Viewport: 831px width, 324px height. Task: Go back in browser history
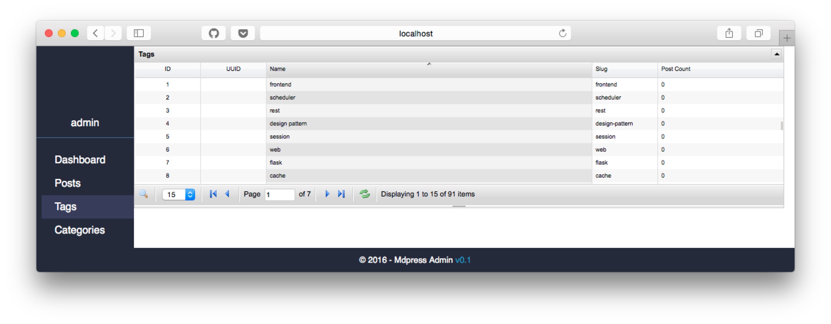coord(96,33)
